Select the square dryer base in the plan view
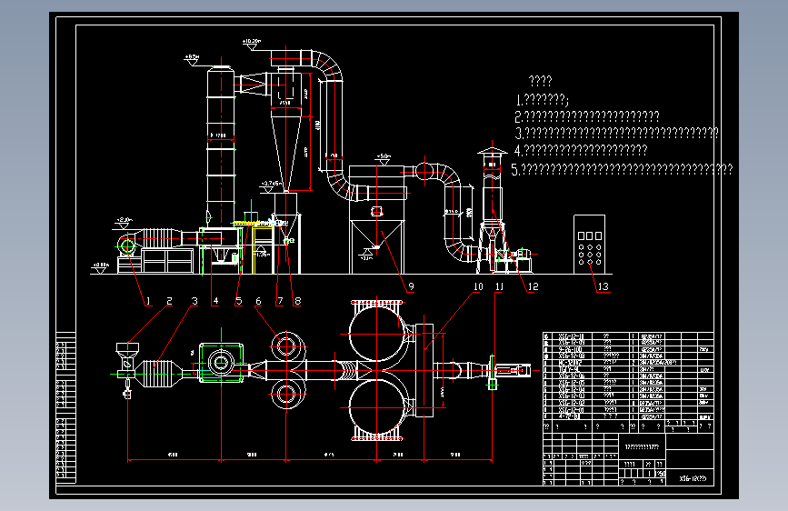 point(221,363)
